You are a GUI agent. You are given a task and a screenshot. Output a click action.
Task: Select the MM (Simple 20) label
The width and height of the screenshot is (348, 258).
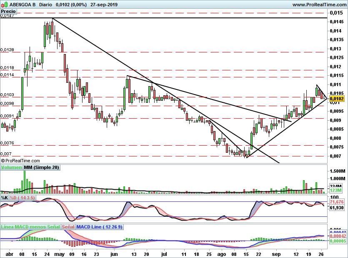[x=42, y=167]
